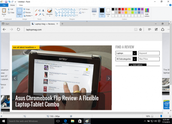This screenshot has height=124, width=172.
Task: Pick the Fill with color bucket tool
Action: coord(40,11)
